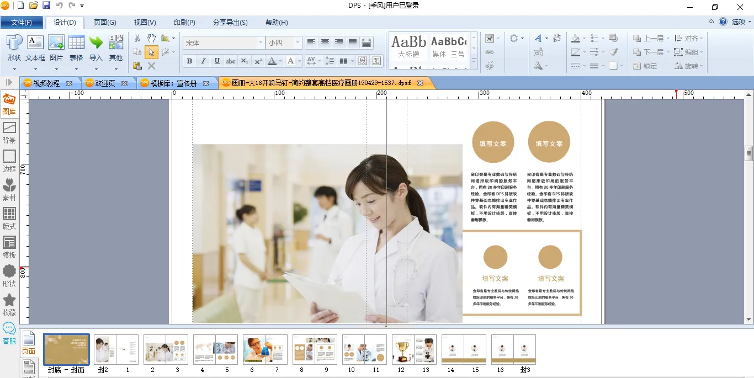Screen dimensions: 754x378
Task: Open the 形状 shapes sidebar panel
Action: tap(9, 276)
